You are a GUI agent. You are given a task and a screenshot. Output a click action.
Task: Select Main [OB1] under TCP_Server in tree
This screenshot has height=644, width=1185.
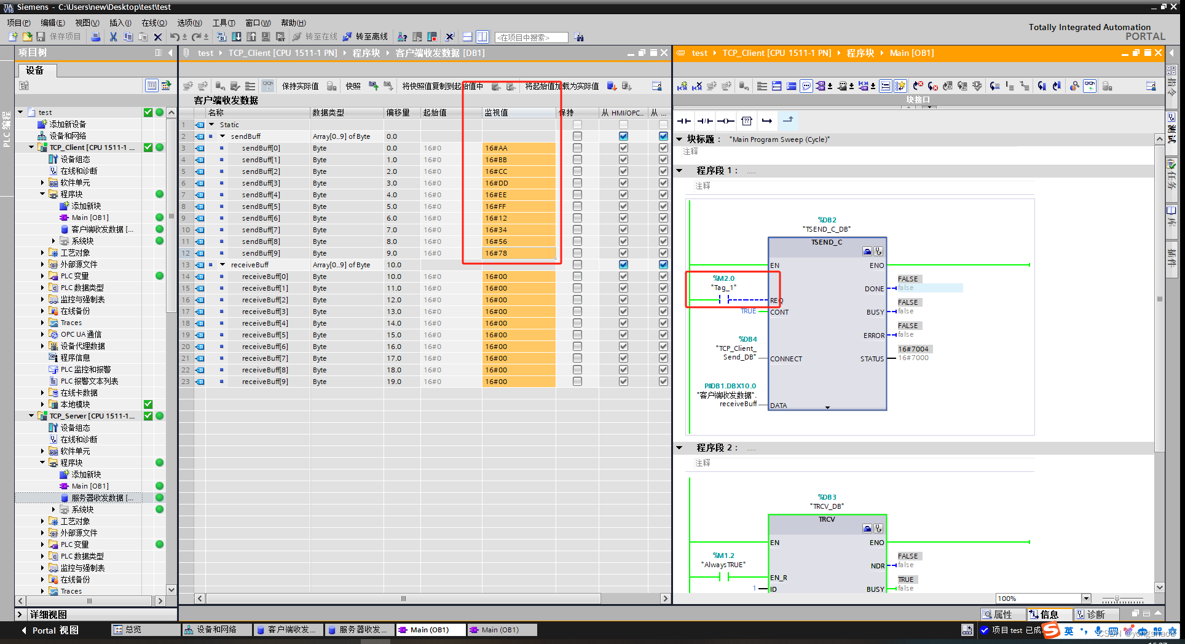(x=90, y=486)
